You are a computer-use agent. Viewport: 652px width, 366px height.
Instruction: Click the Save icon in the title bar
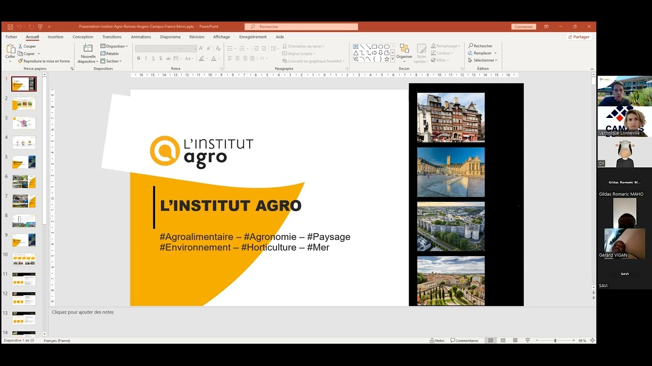10,26
